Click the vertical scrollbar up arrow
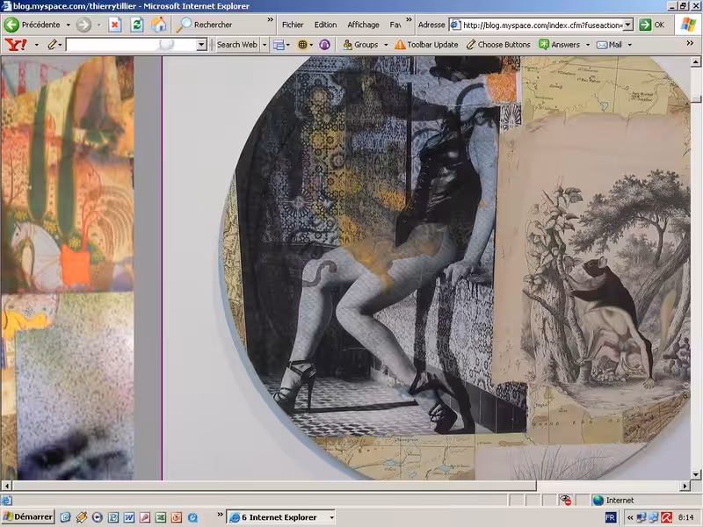This screenshot has width=703, height=527. point(695,61)
